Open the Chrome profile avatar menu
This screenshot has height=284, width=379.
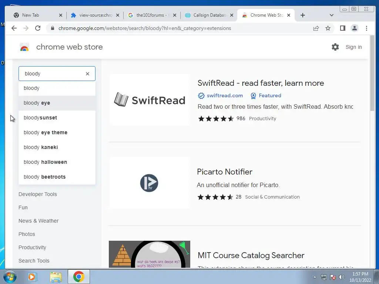tap(354, 28)
